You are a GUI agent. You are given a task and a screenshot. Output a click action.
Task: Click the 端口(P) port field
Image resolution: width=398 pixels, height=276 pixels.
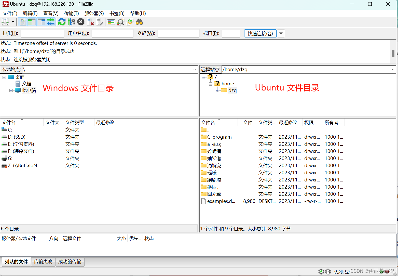231,33
